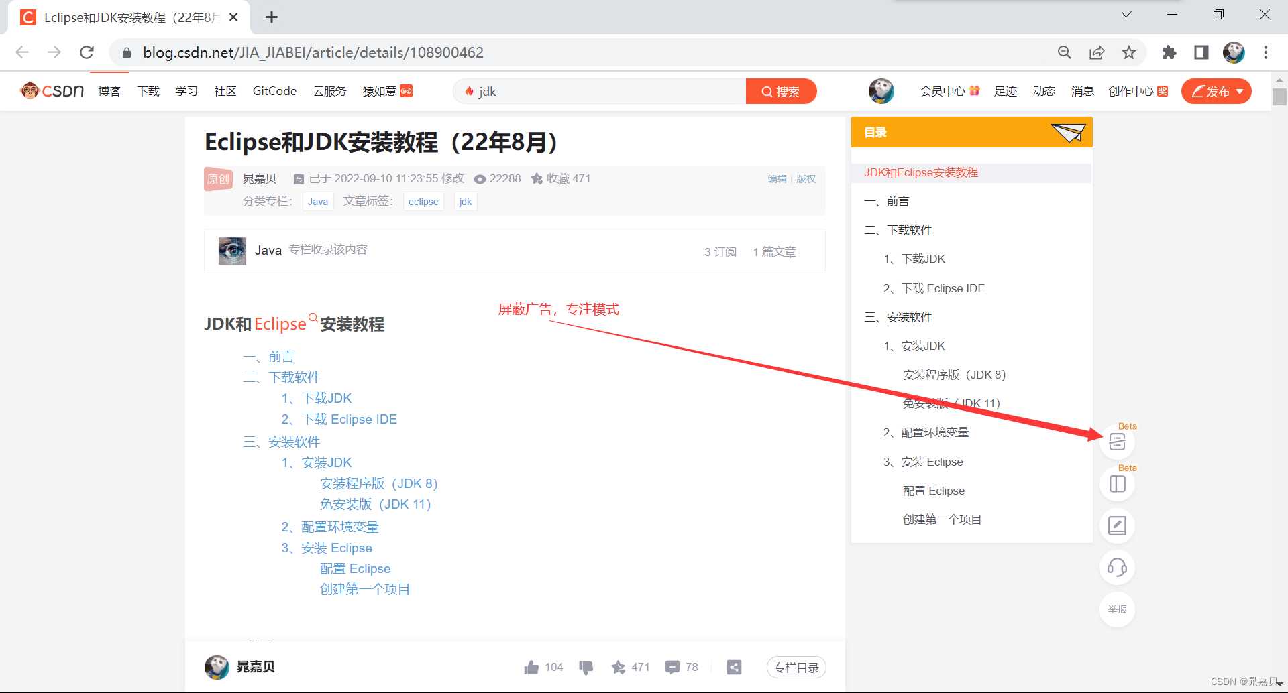Viewport: 1288px width, 693px height.
Task: Open the 学习 menu item
Action: [186, 91]
